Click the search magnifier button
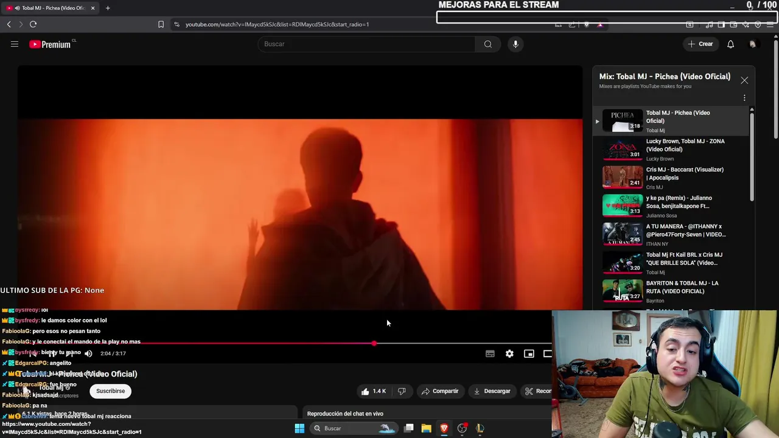 487,44
